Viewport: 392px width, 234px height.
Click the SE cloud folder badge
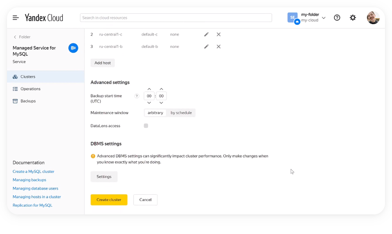[x=293, y=18]
